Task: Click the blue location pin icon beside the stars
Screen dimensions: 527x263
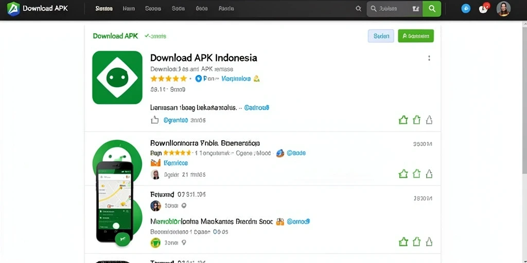Action: pyautogui.click(x=198, y=79)
